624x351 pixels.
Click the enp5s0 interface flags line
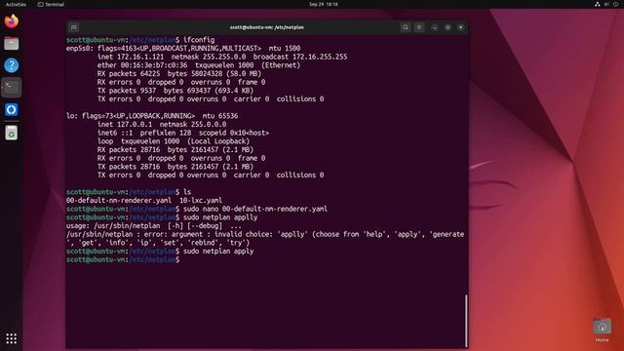[x=183, y=48]
